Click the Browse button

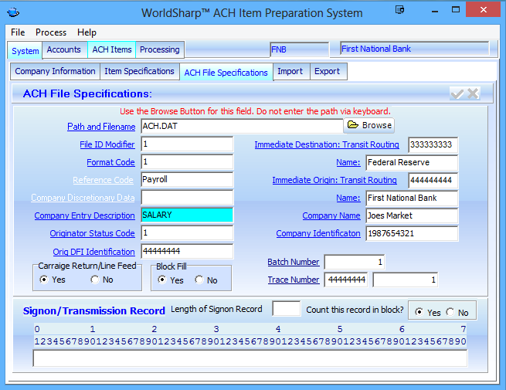coord(369,125)
